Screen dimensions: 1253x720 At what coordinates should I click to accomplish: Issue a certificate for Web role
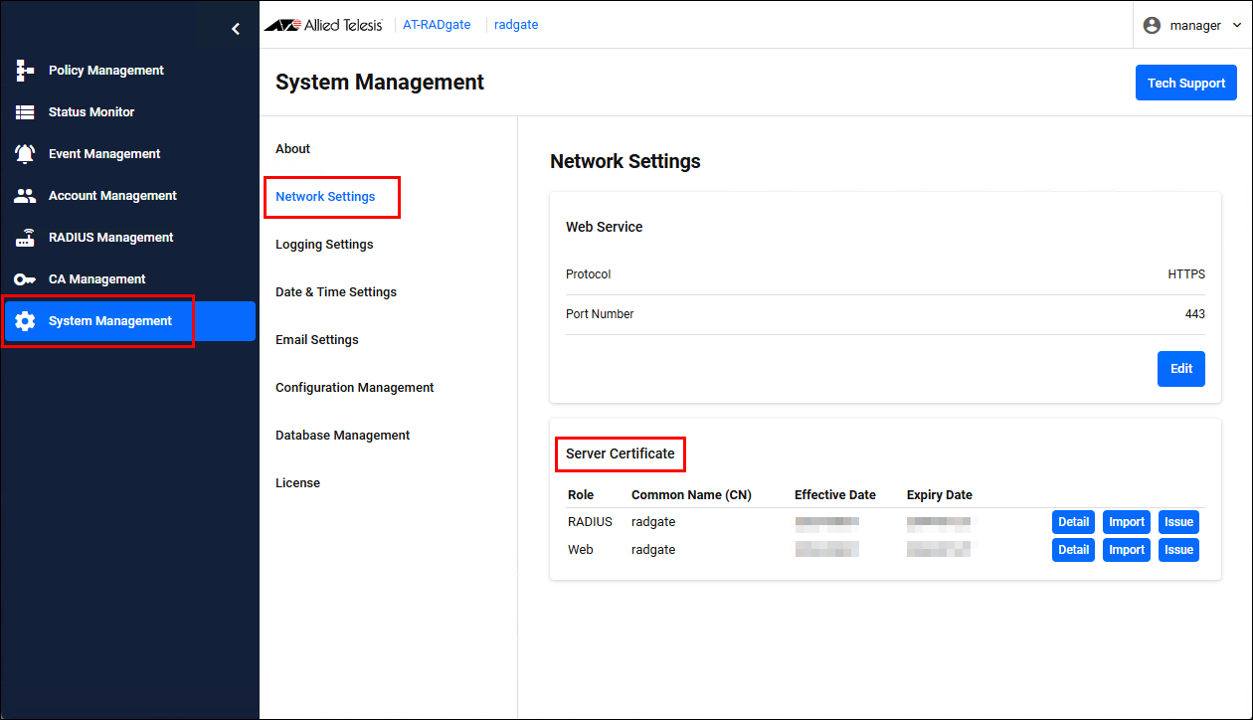[x=1178, y=550]
